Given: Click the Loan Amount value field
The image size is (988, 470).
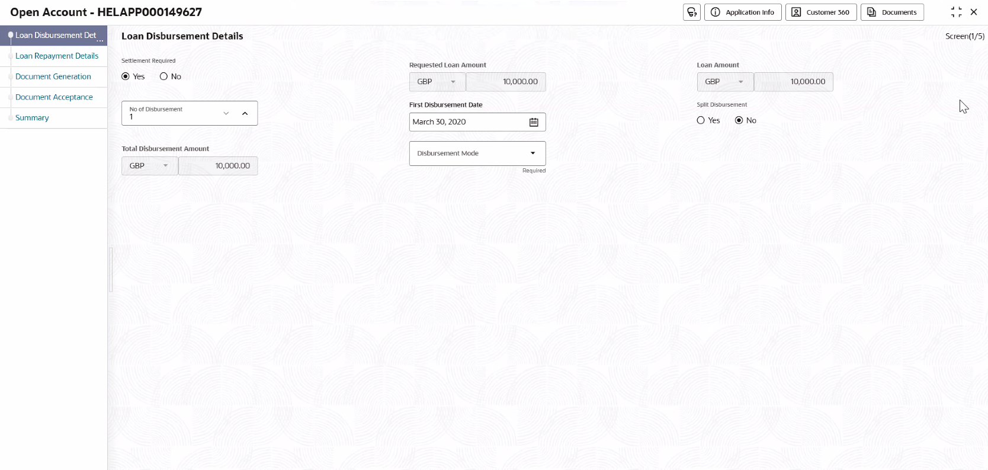Looking at the screenshot, I should [x=794, y=82].
